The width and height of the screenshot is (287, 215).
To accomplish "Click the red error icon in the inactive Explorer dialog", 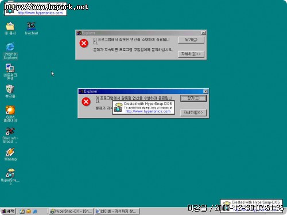I will [84, 43].
